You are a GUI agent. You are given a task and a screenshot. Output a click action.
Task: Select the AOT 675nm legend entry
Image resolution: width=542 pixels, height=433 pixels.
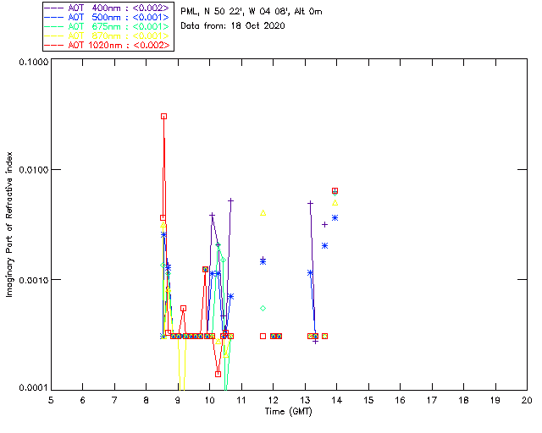point(108,26)
